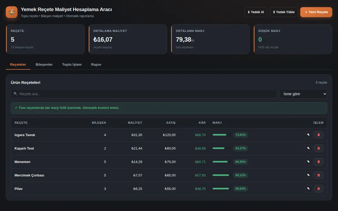Click the 89,12% margin badge
The image size is (338, 211).
coord(241,175)
